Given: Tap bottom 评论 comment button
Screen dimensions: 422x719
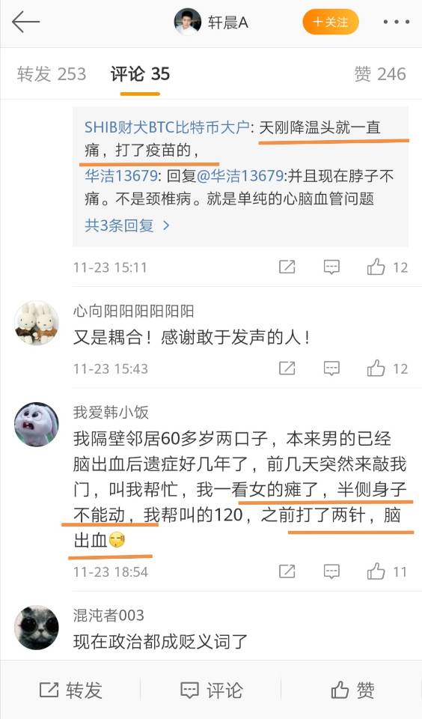Looking at the screenshot, I should click(x=211, y=690).
